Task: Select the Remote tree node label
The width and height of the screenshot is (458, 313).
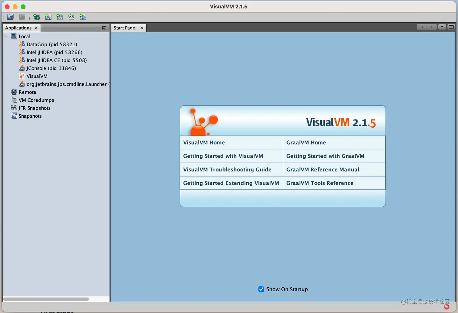Action: pyautogui.click(x=27, y=92)
